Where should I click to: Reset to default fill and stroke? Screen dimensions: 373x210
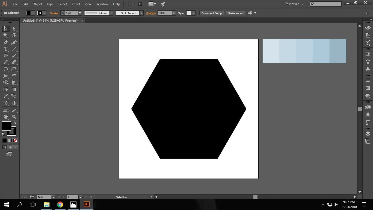3,134
